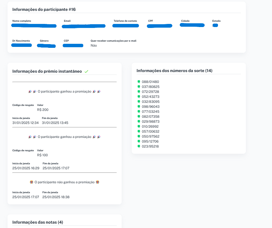Click the 'Não' e-mail communications value

93,45
